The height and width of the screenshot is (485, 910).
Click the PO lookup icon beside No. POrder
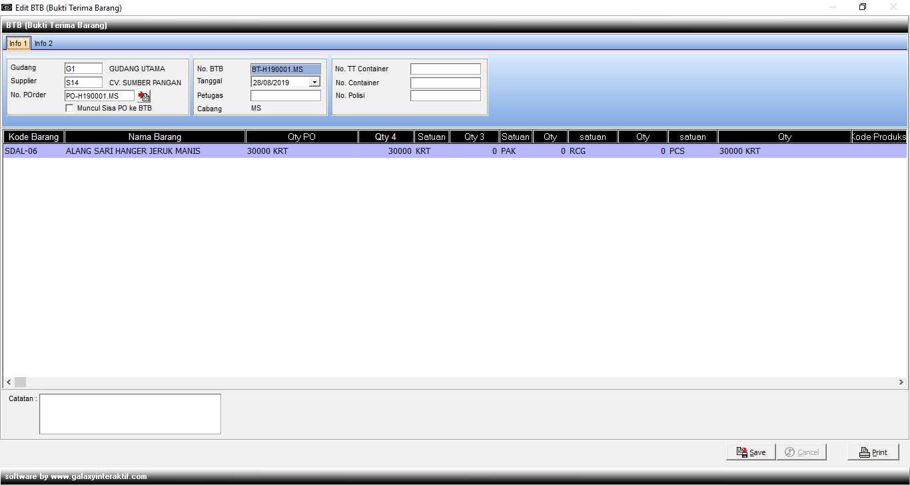[x=144, y=96]
